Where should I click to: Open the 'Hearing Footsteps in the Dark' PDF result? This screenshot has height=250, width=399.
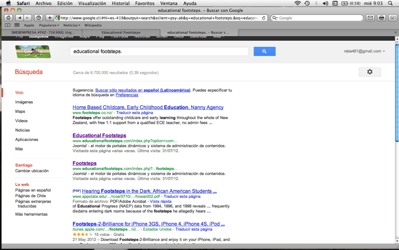[x=149, y=191]
